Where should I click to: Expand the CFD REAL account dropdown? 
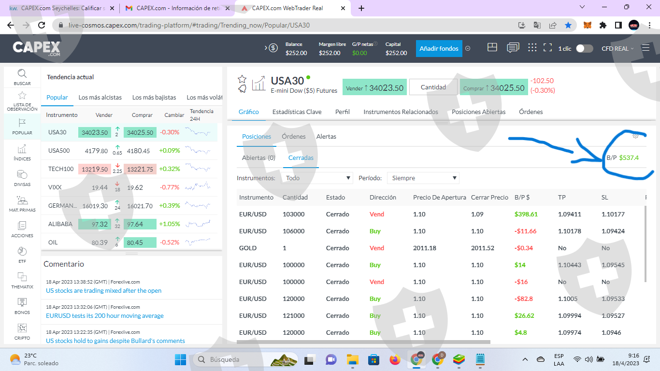tap(617, 48)
